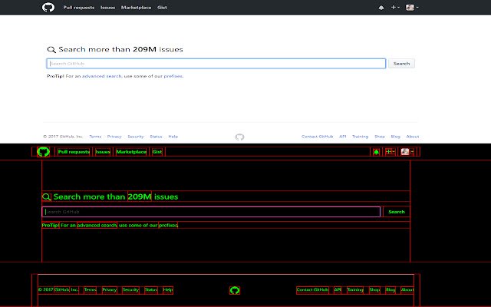Click green Shop in dark copy footer
Viewport: 491px width, 307px height.
(x=374, y=290)
